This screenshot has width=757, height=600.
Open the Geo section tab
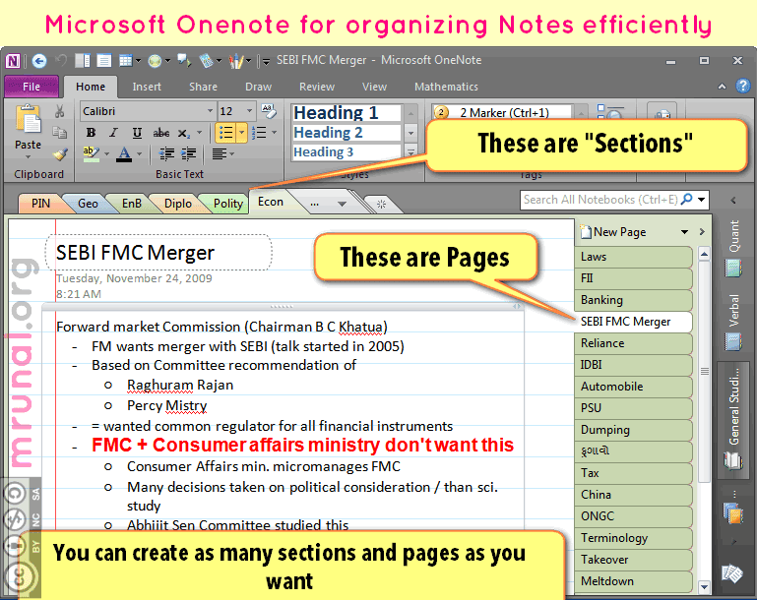(x=88, y=204)
